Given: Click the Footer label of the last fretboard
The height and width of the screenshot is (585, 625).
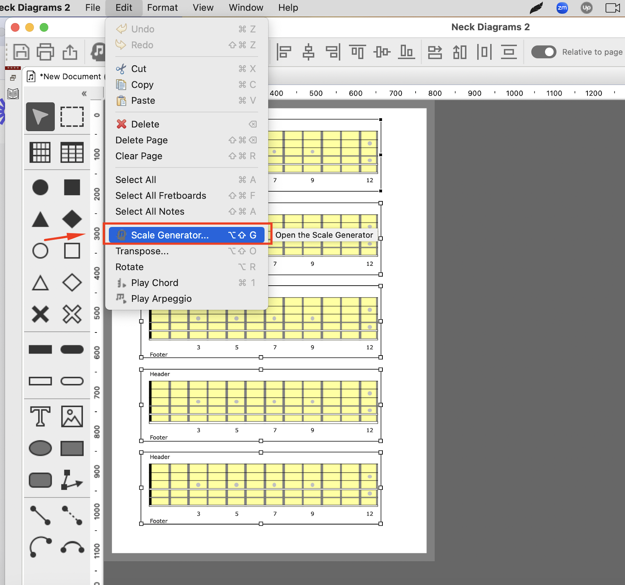Looking at the screenshot, I should 159,521.
